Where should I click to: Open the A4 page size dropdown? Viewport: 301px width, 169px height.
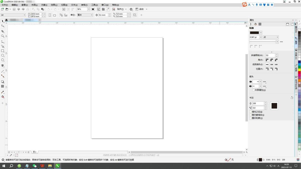24,15
